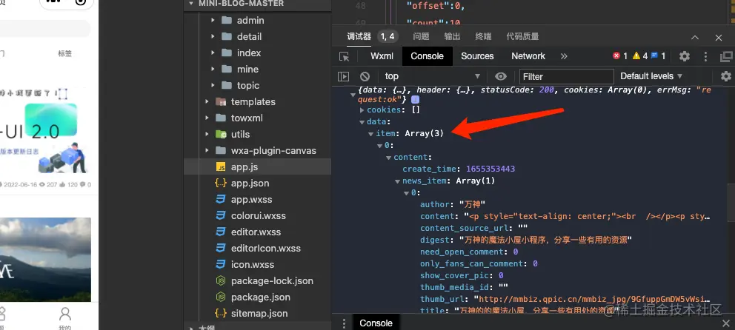Select the element inspector icon in devtools
This screenshot has height=330, width=735.
point(344,56)
